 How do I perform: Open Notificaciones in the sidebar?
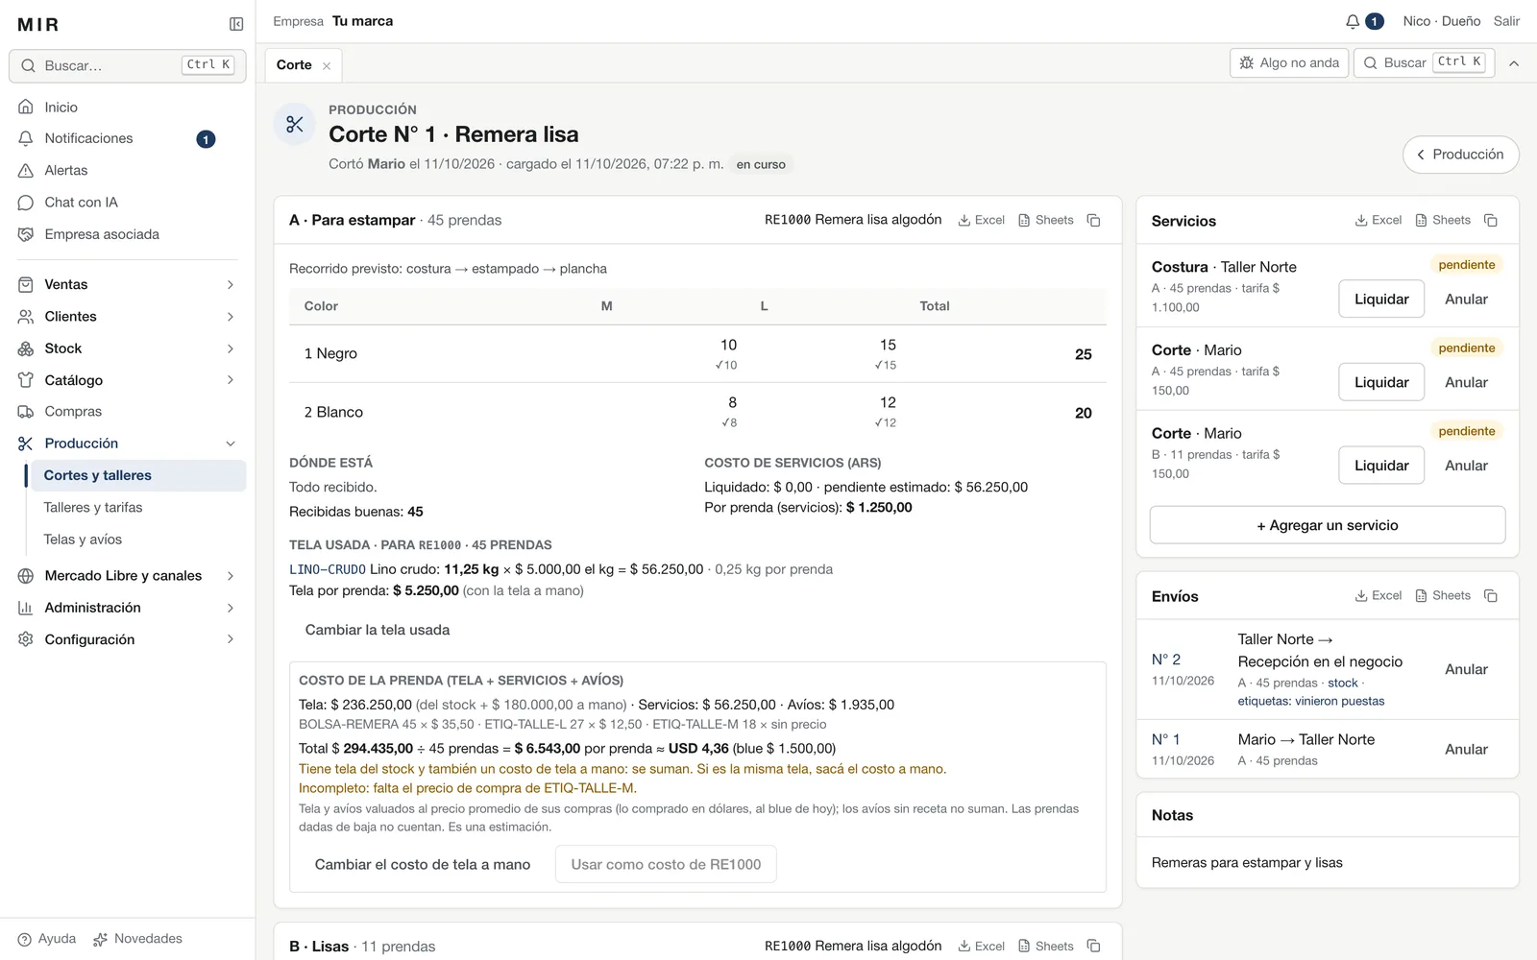127,138
